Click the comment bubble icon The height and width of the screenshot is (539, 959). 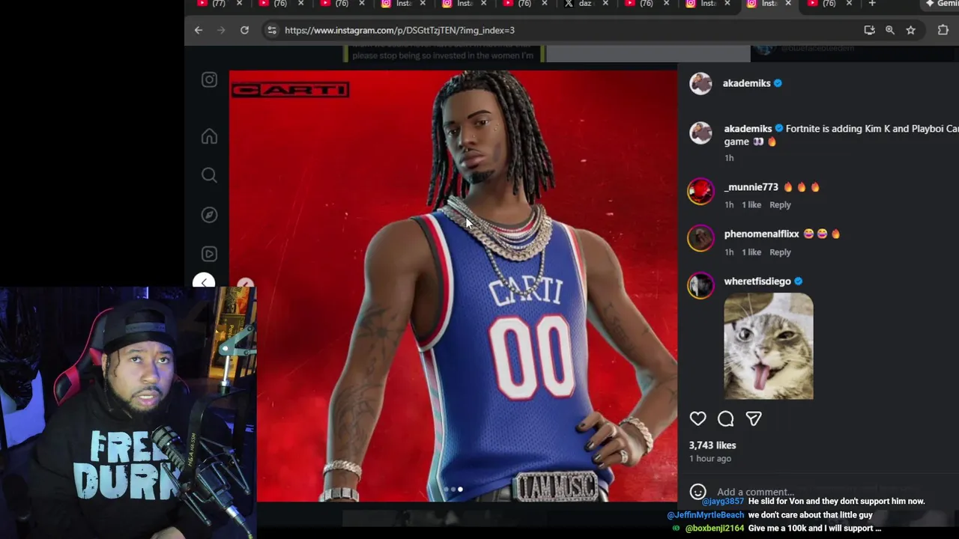pos(725,419)
